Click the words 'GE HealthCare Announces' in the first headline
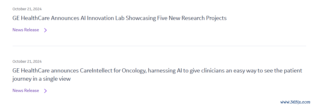 click(x=46, y=18)
